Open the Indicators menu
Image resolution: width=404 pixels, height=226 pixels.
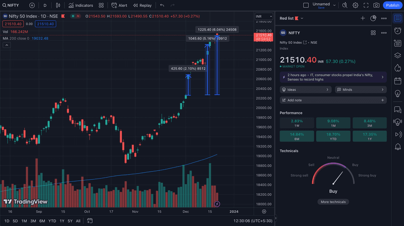click(x=81, y=5)
